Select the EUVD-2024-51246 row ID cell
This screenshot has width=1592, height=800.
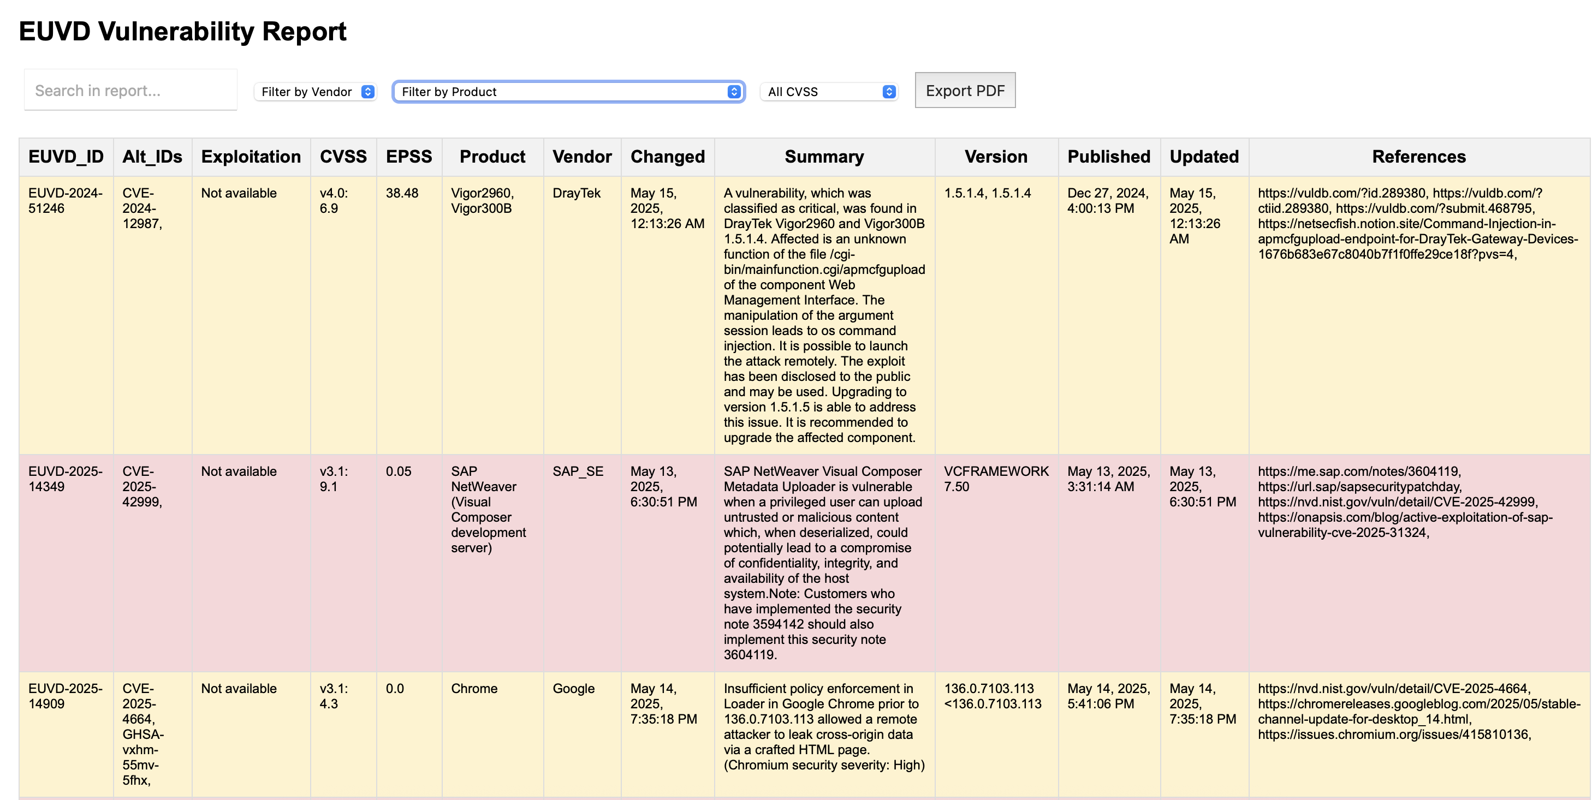coord(66,200)
